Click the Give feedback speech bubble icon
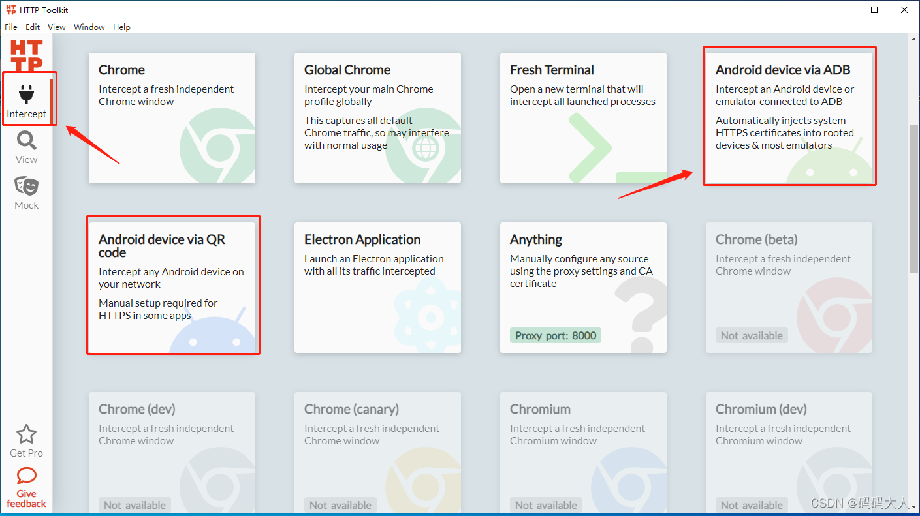Viewport: 920px width, 516px height. pyautogui.click(x=26, y=476)
